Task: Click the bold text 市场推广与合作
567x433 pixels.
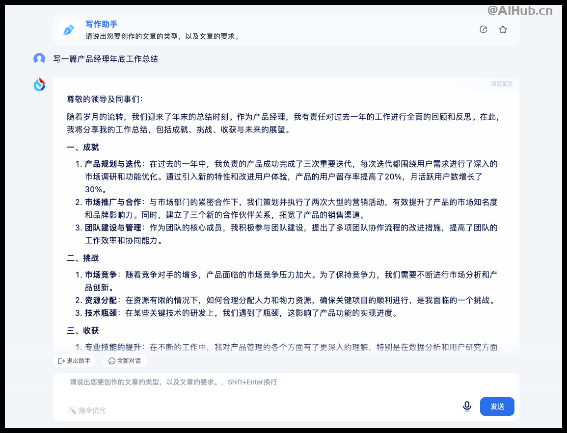Action: (x=113, y=202)
